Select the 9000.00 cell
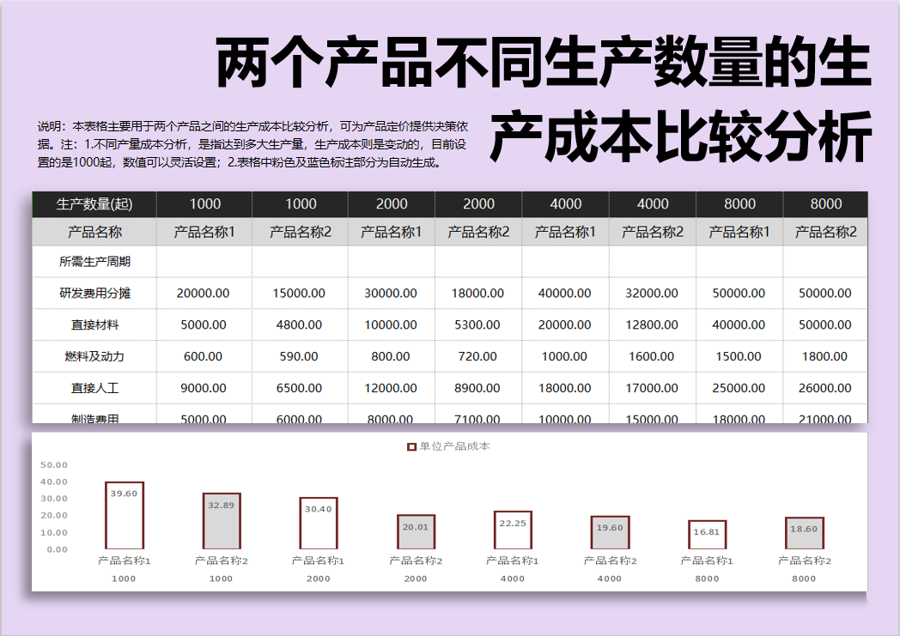Viewport: 900px width, 636px height. (204, 388)
